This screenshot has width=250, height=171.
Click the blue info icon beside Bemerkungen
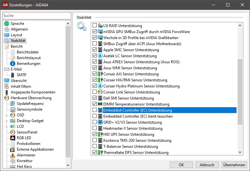click(x=13, y=64)
